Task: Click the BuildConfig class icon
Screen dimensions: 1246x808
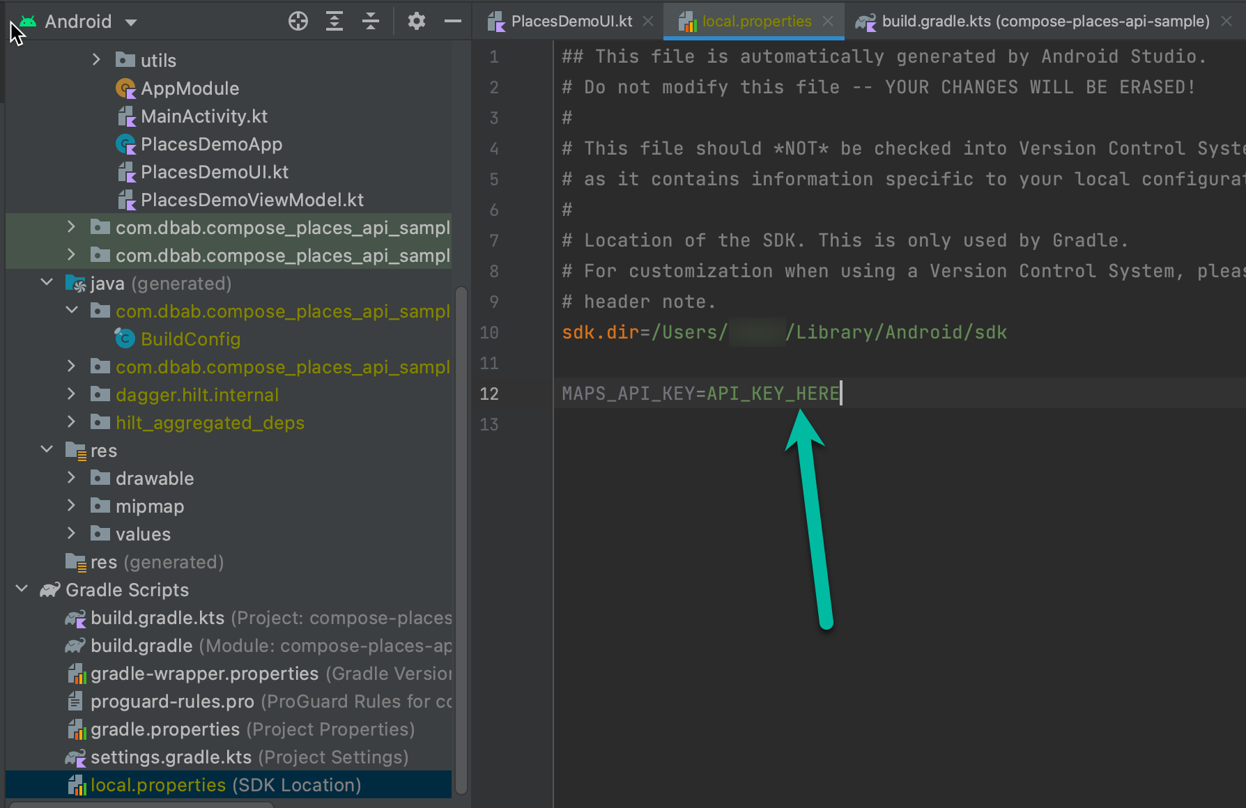Action: coord(124,339)
